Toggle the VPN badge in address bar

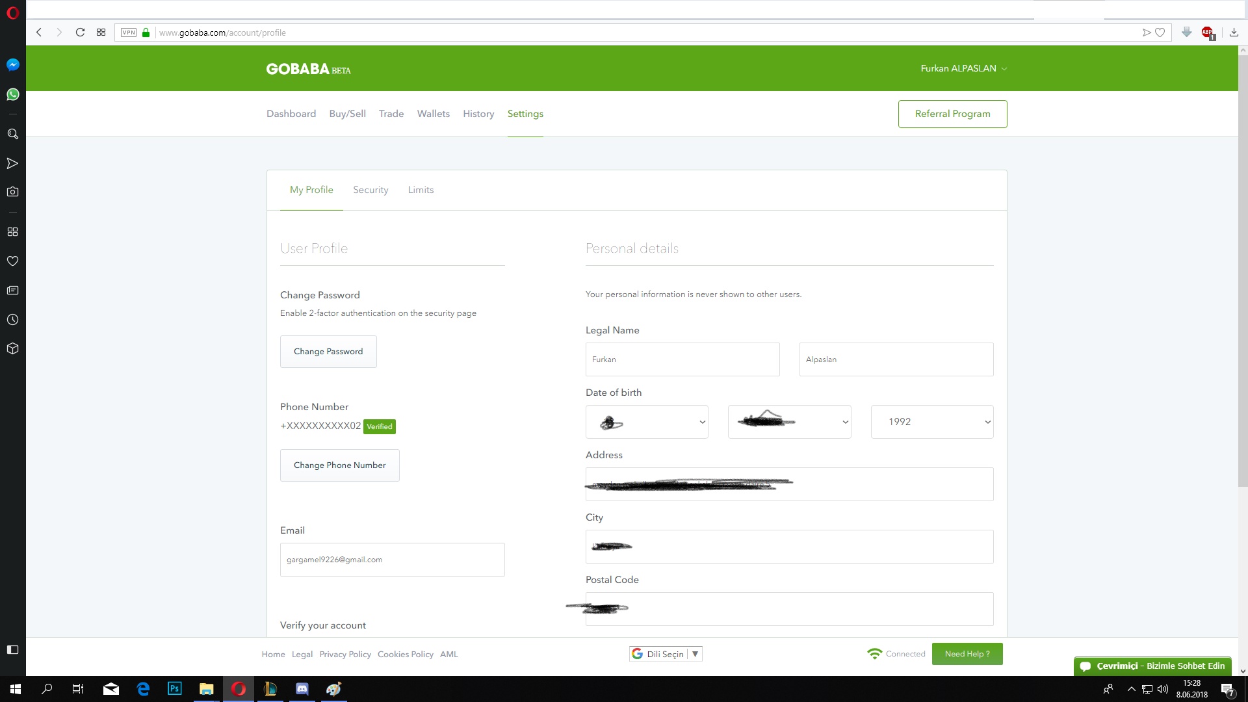point(129,32)
